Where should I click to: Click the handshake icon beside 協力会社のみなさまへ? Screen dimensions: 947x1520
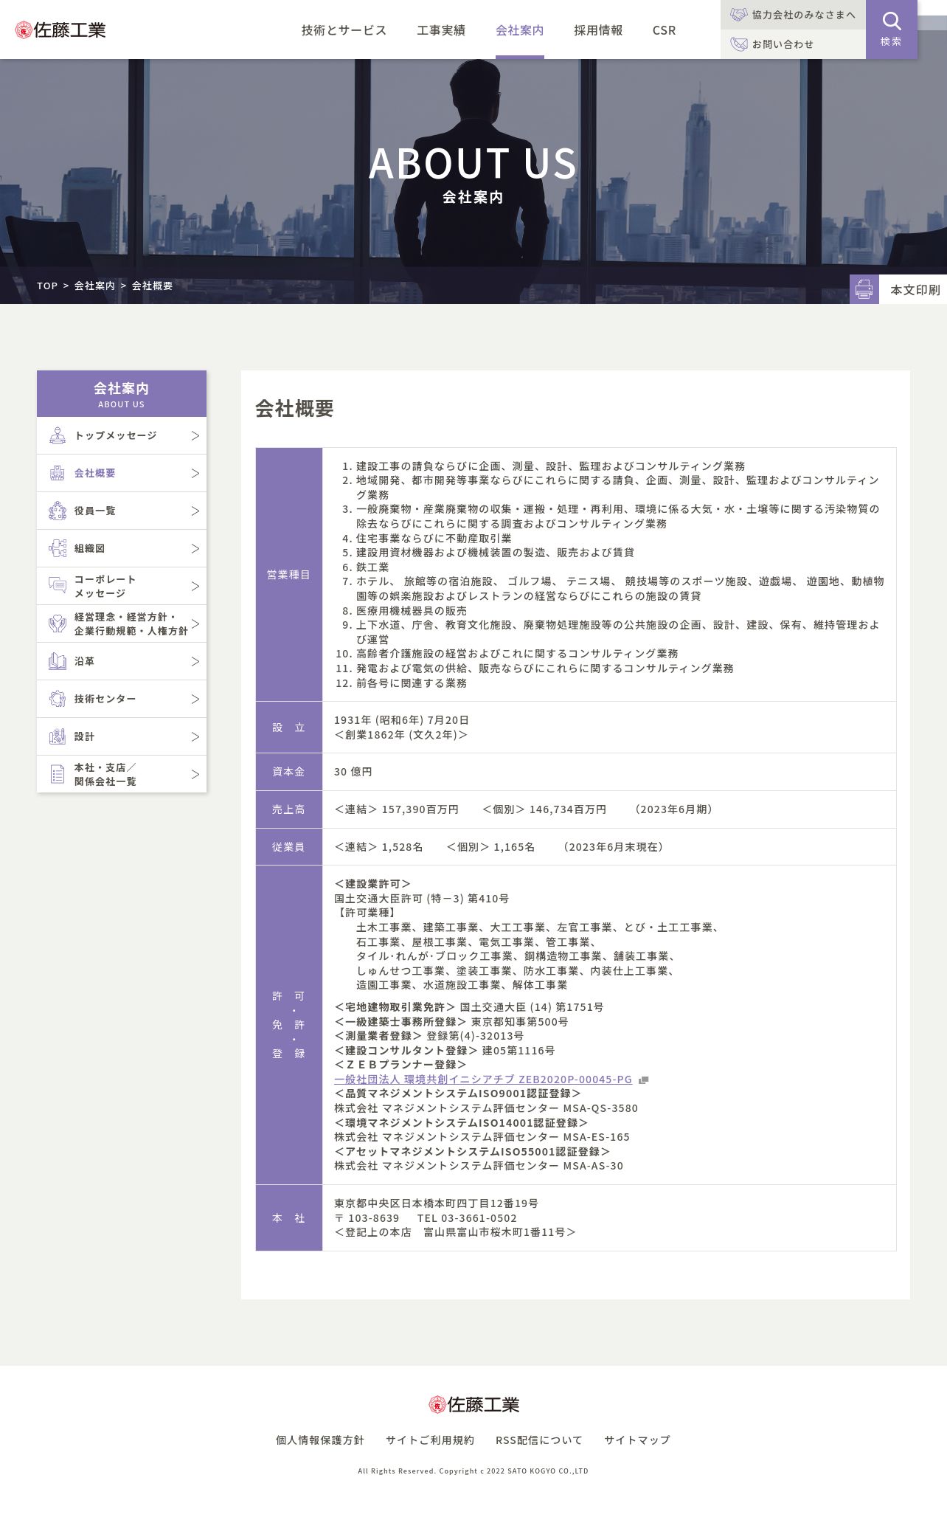pos(738,15)
